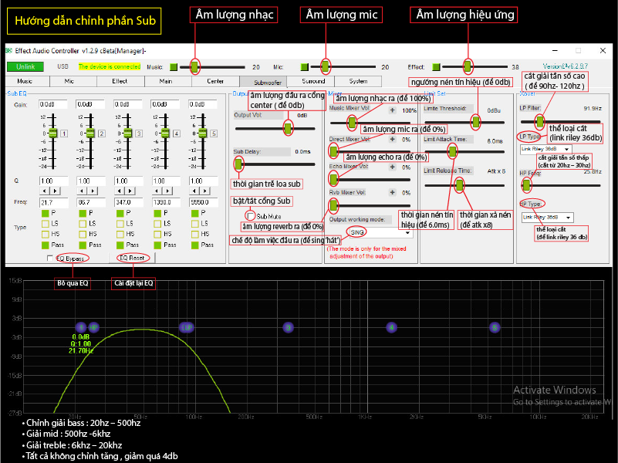Toggle the green square beside Effect volume
Image resolution: width=618 pixels, height=463 pixels.
pyautogui.click(x=436, y=67)
